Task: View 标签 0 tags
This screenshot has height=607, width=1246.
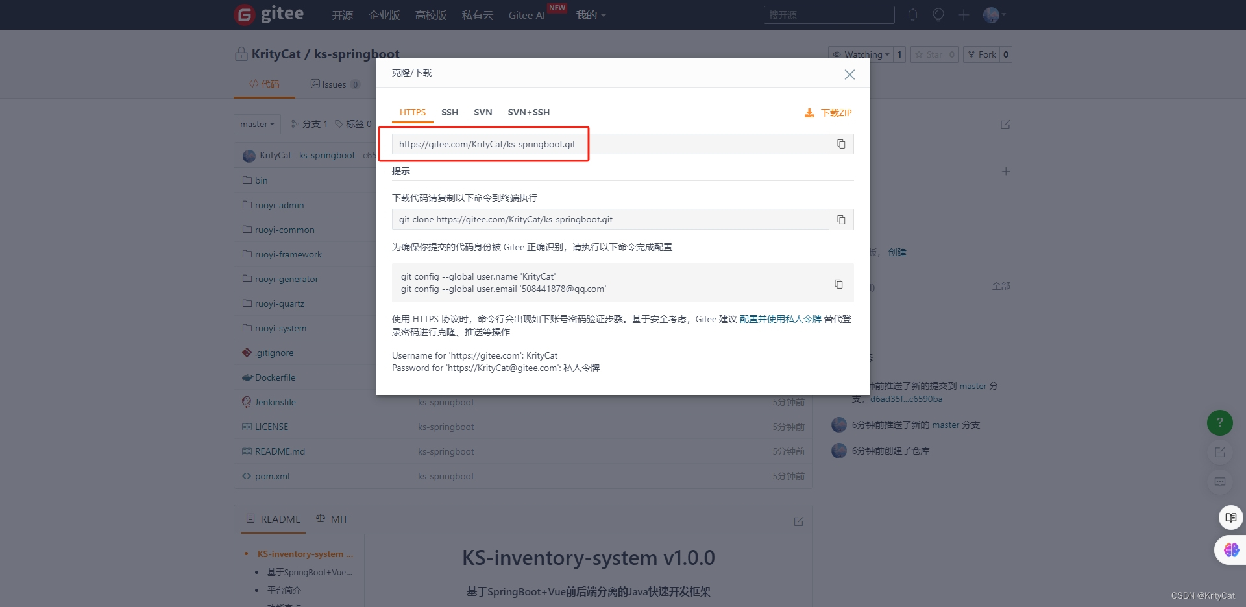Action: click(353, 124)
